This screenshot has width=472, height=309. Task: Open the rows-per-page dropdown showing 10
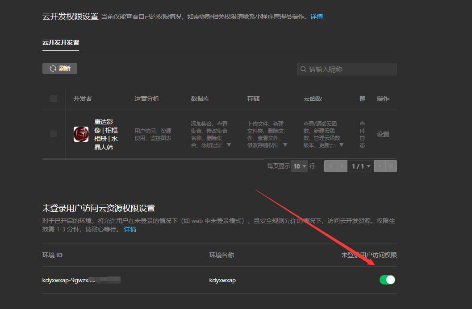tap(299, 166)
